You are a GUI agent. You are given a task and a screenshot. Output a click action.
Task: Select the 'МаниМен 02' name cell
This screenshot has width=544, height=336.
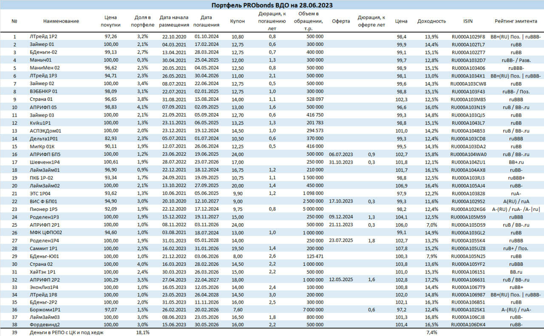(x=45, y=68)
